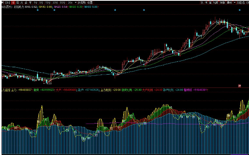
Task: Open the 30s period dropdown arrow
Action: [76, 3]
